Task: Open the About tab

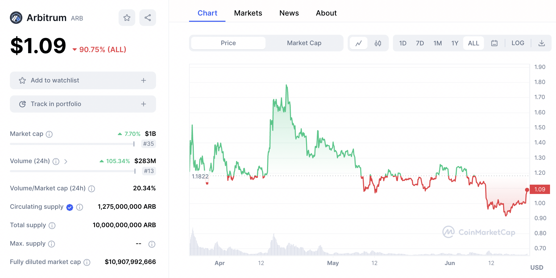Action: coord(326,13)
